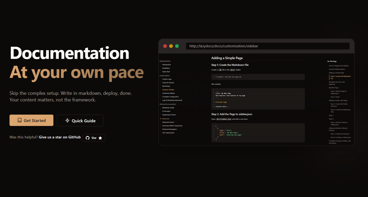Click the Get Started button
368x197 pixels.
click(31, 120)
